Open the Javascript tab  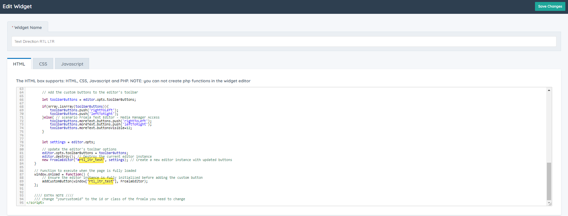coord(72,64)
